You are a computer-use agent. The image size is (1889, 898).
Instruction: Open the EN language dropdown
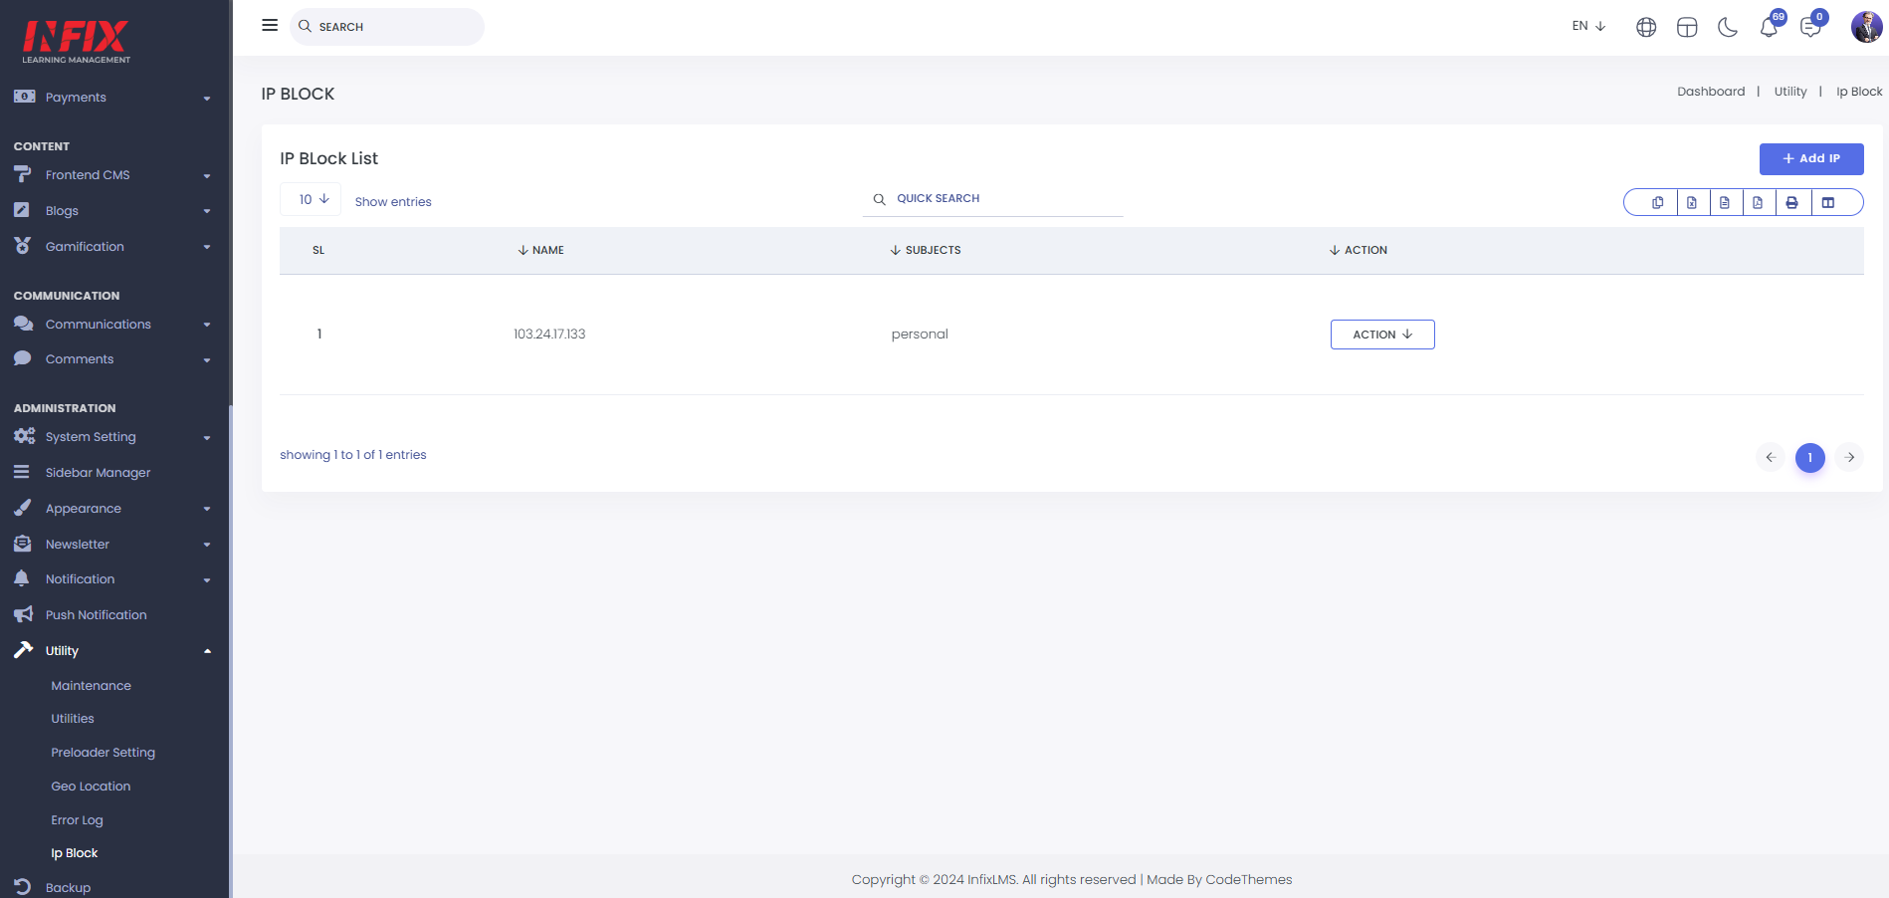1588,26
